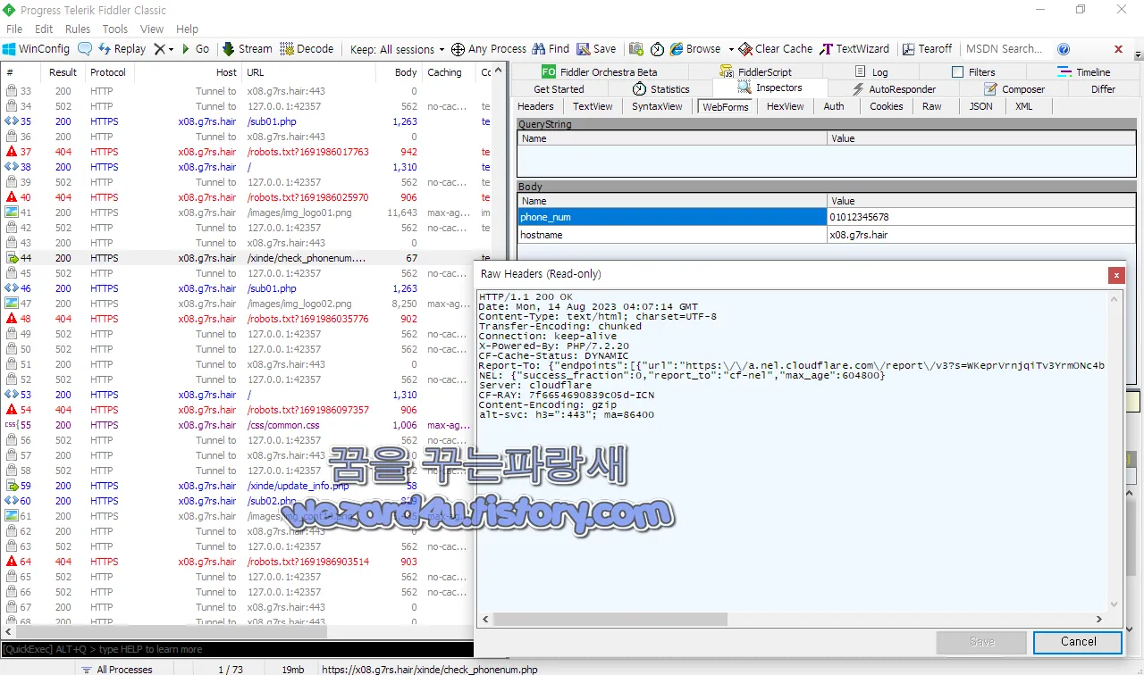Click the WinConfig toolbar button
The image size is (1144, 675).
click(x=36, y=49)
